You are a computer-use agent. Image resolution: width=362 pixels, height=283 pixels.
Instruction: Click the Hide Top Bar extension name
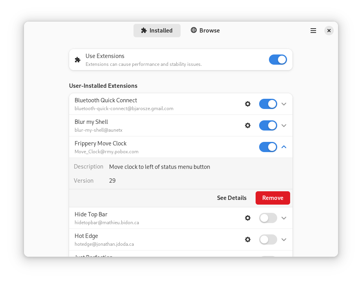(91, 214)
